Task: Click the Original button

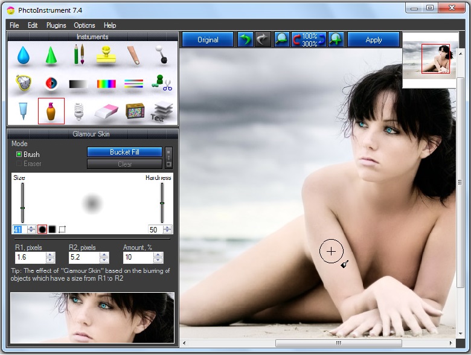Action: click(x=208, y=40)
